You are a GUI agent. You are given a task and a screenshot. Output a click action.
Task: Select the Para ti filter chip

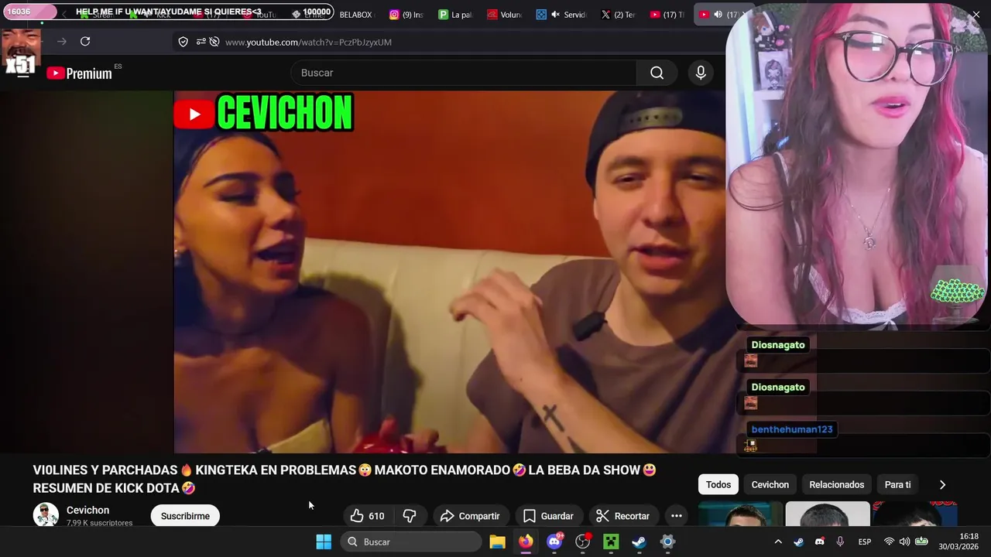tap(897, 484)
